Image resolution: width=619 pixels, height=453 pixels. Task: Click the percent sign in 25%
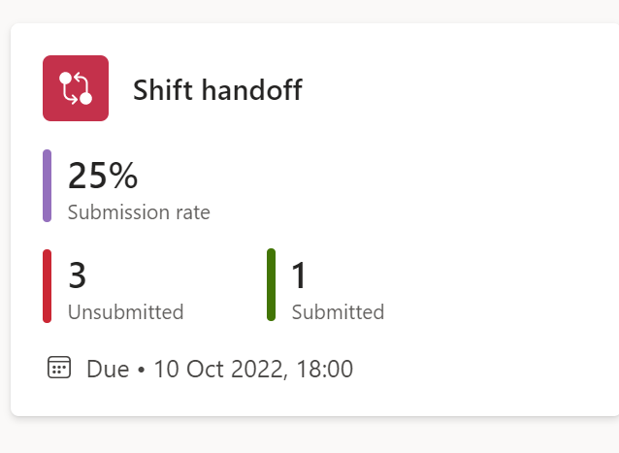123,176
